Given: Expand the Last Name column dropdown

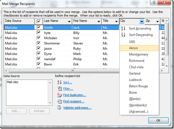Looking at the screenshot, I should pos(69,22).
